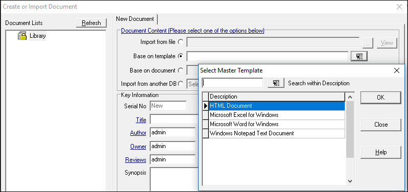Screen dimensions: 408x192
Task: Switch to the New Document tab
Action: pyautogui.click(x=135, y=19)
